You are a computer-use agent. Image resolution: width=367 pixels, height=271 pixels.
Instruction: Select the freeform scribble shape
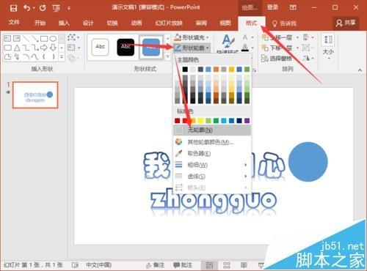point(17,57)
